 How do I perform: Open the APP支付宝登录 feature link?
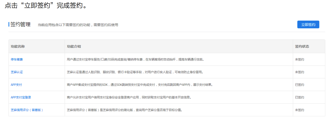point(21,97)
